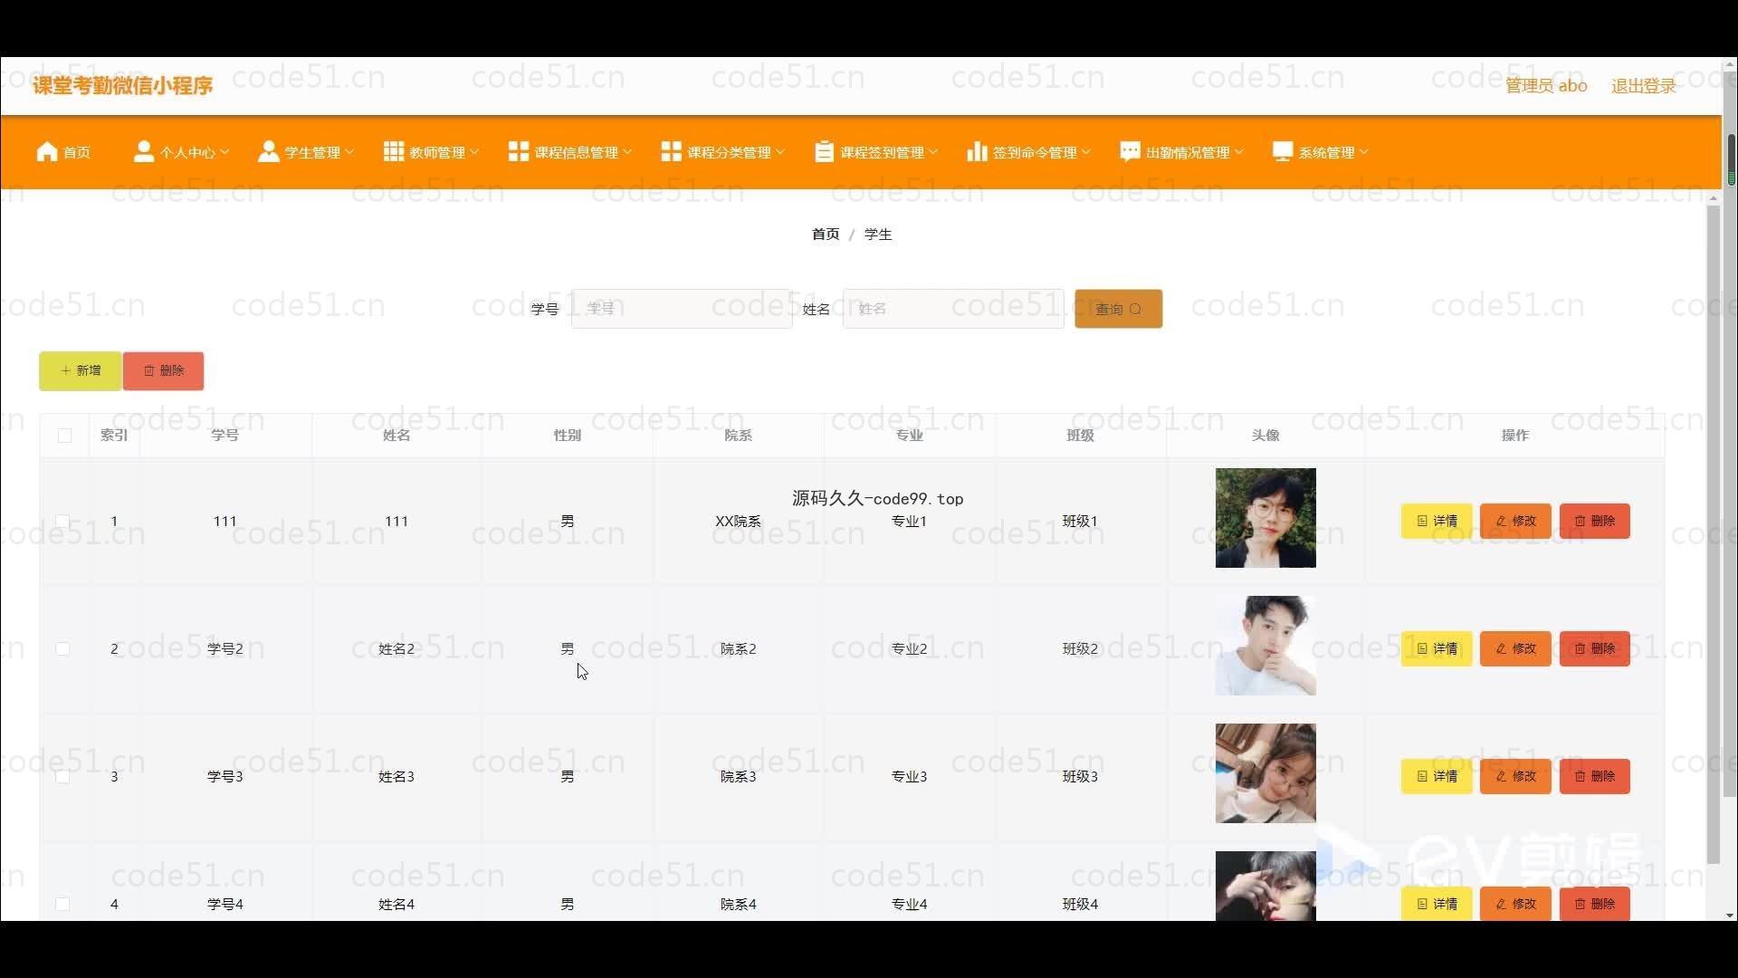Click detail icon in 学号3 row 详情 button
The height and width of the screenshot is (978, 1738).
(x=1422, y=777)
